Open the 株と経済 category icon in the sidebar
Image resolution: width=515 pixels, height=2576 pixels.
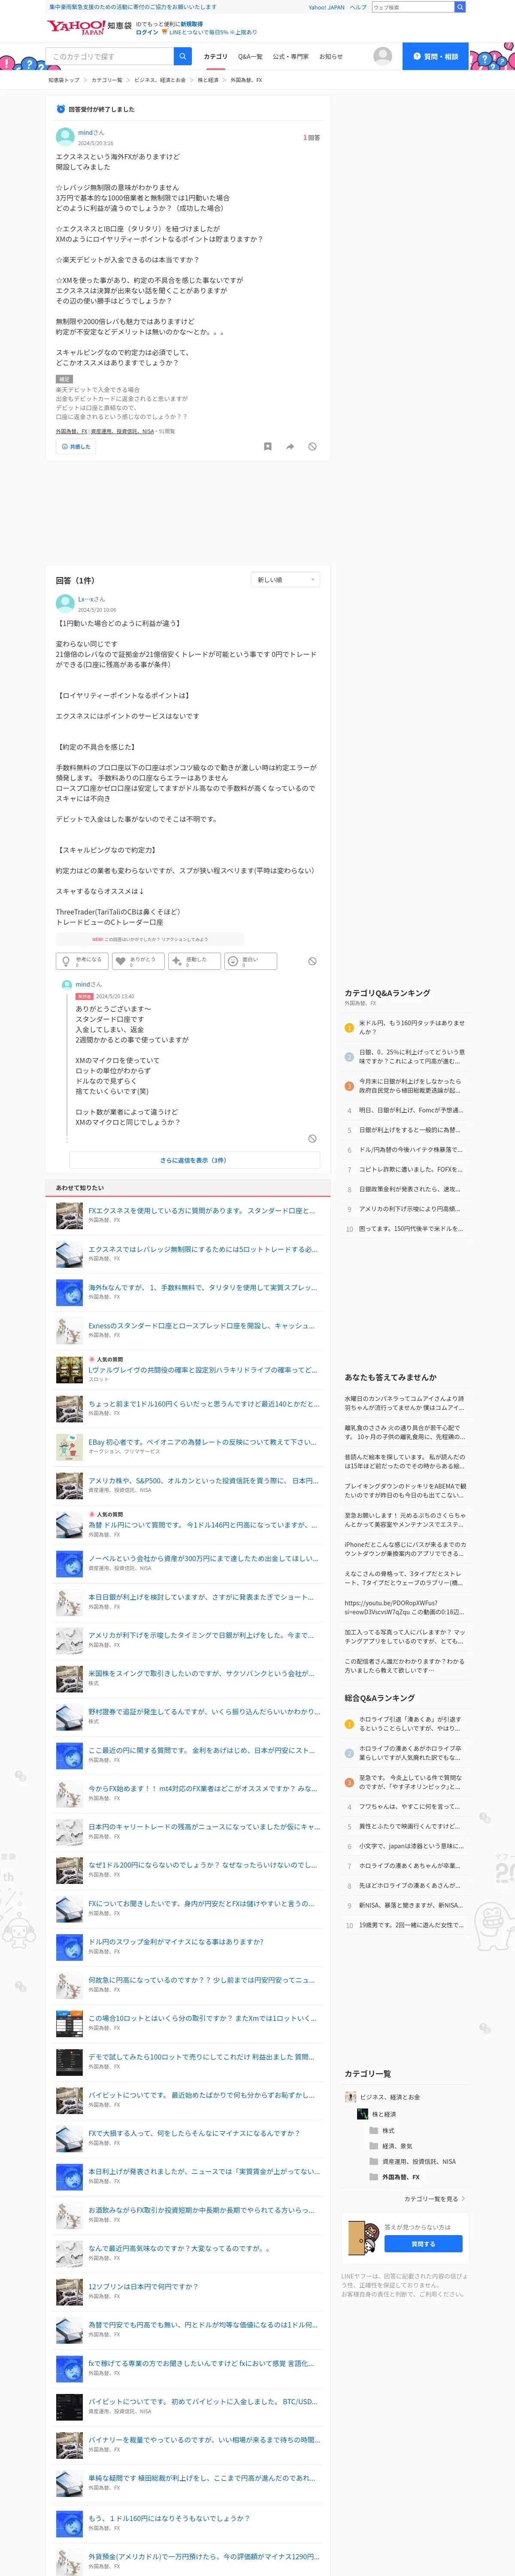pos(363,2114)
